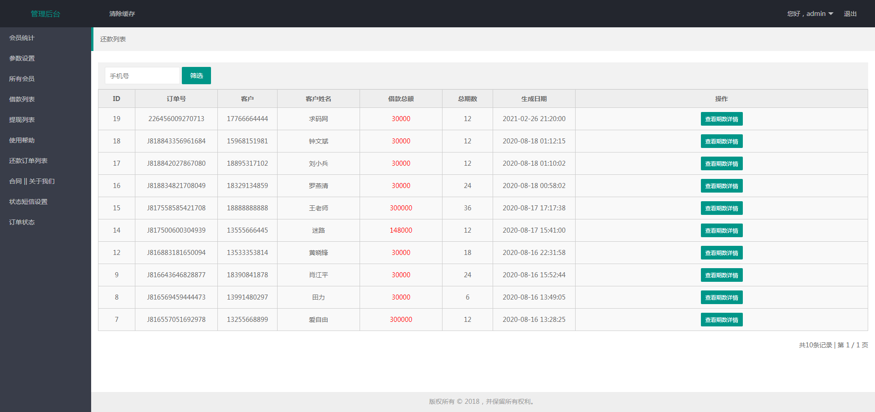
Task: Select order number J817558585421708
Action: click(176, 208)
